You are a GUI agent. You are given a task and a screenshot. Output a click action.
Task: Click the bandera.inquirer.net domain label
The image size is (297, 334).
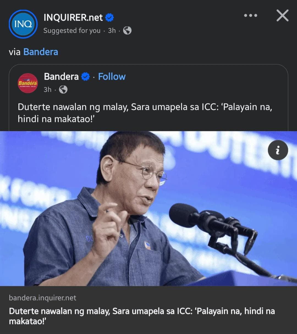tap(43, 298)
